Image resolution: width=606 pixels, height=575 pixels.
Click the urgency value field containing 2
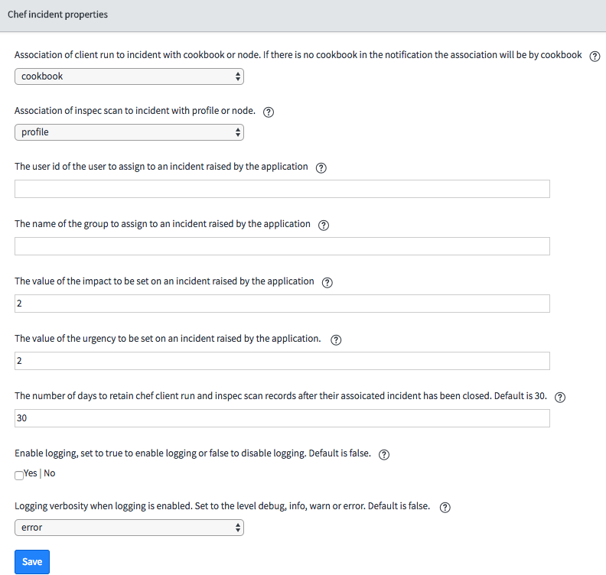[x=282, y=361]
